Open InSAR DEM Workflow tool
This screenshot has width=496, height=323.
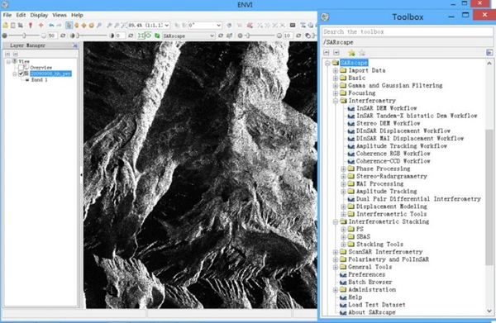[x=387, y=108]
